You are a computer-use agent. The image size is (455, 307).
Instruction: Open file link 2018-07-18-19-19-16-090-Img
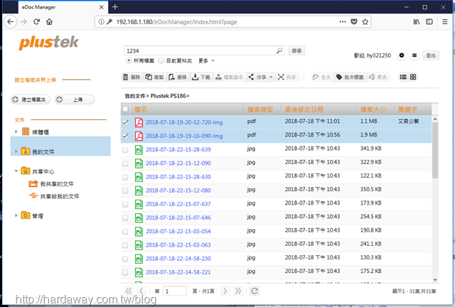[184, 136]
